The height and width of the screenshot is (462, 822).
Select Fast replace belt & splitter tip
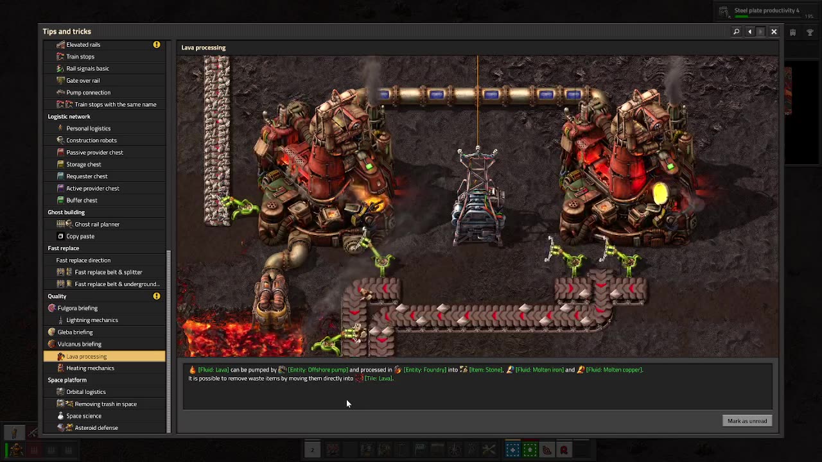(x=104, y=272)
